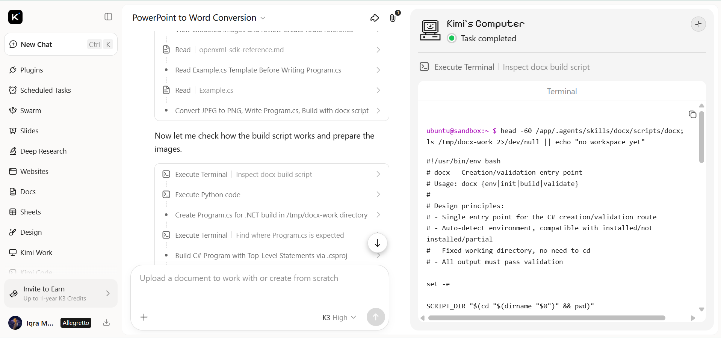Screen dimensions: 721x338
Task: Expand the Execute Python code step
Action: pos(272,195)
